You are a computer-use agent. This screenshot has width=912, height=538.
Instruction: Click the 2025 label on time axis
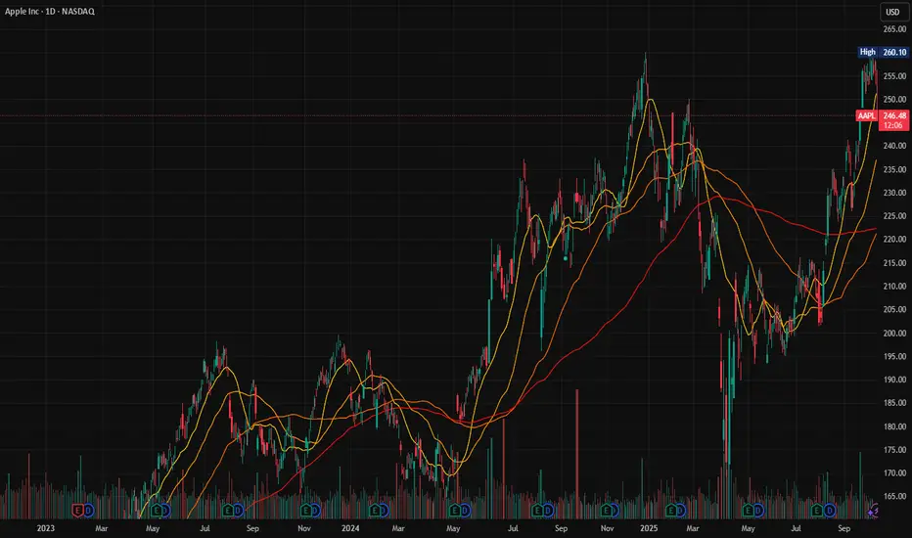[649, 528]
